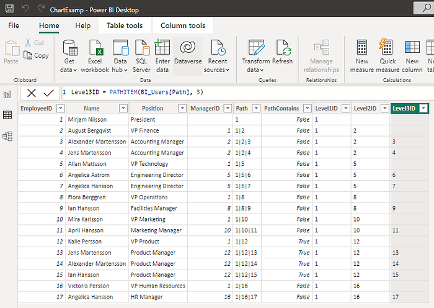Open Enter data table creator
The width and height of the screenshot is (434, 308).
[x=162, y=56]
